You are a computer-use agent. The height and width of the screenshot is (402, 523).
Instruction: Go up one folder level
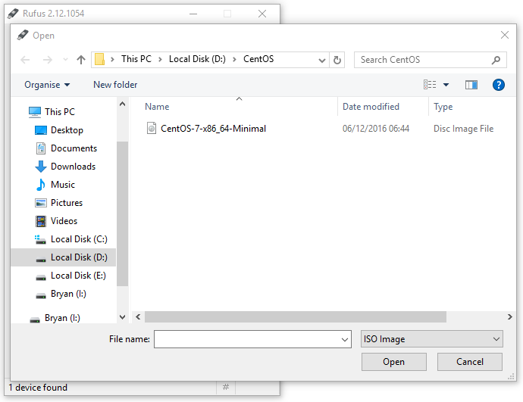pyautogui.click(x=80, y=60)
